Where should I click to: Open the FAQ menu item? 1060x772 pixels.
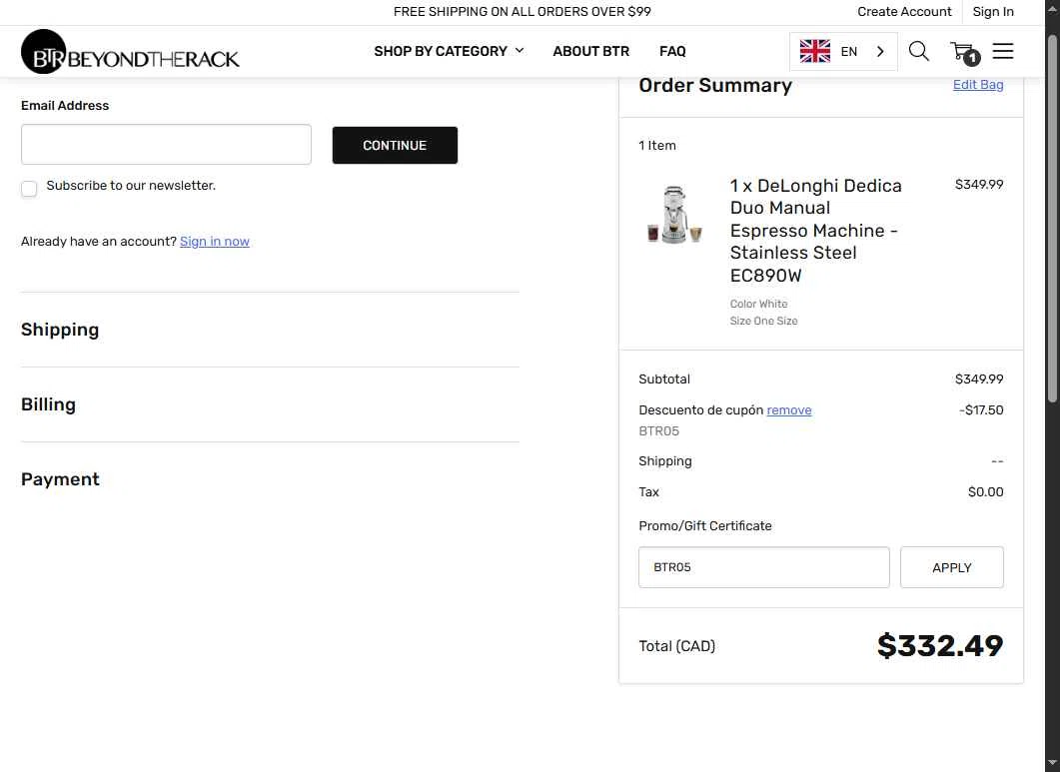672,51
